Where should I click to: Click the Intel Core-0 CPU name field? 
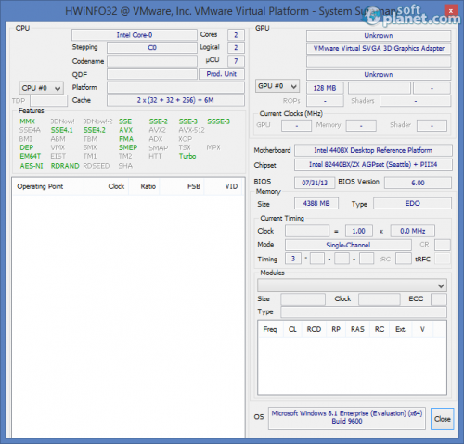click(135, 35)
